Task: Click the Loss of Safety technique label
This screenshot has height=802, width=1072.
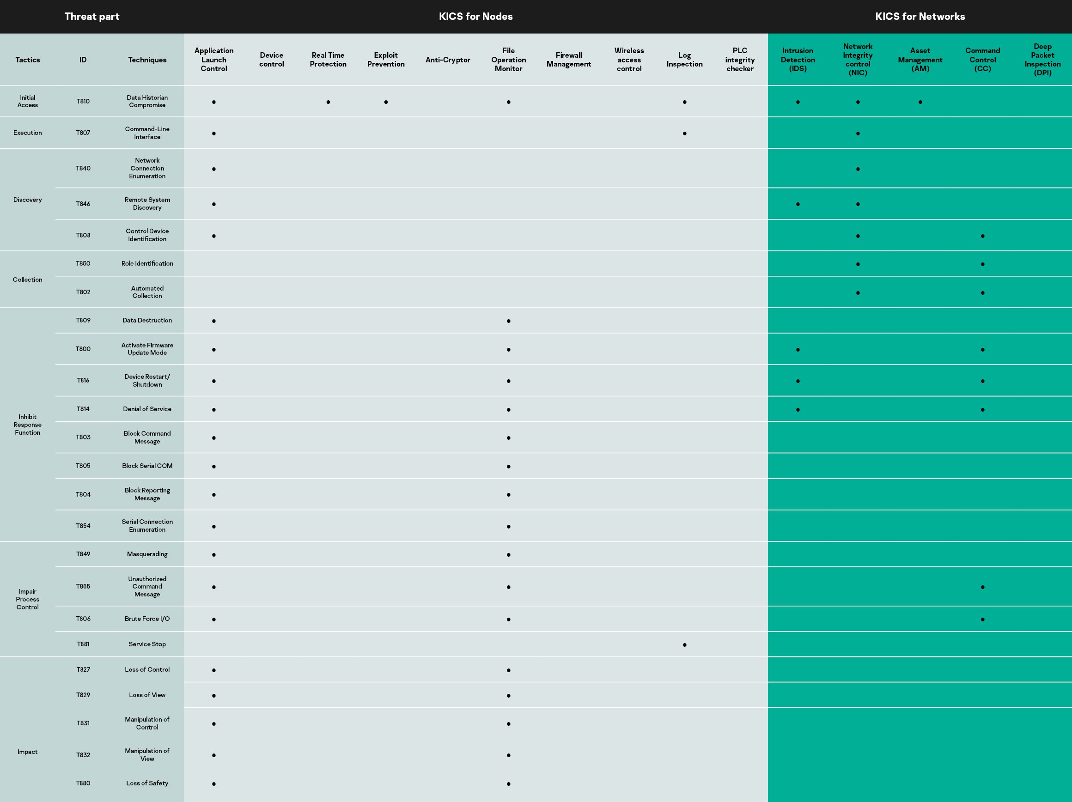Action: pyautogui.click(x=147, y=783)
